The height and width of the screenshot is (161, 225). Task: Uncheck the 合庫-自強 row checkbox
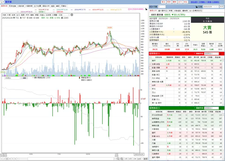tap(150, 64)
